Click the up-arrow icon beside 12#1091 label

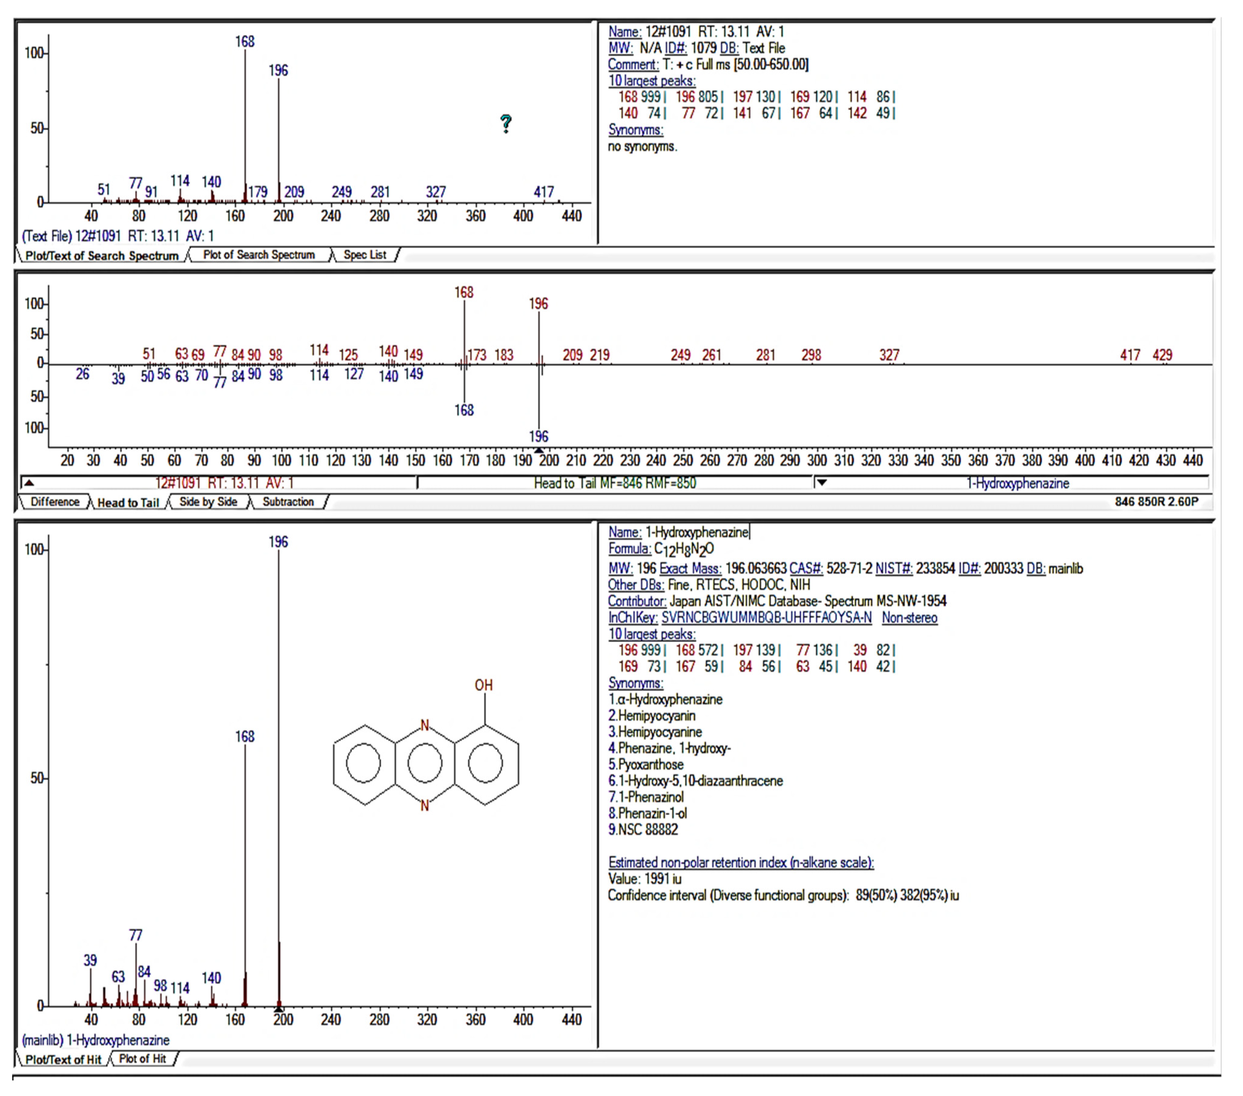pyautogui.click(x=28, y=483)
